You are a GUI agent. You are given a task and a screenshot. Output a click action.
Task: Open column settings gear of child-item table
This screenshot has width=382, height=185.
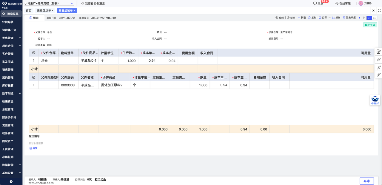(34, 77)
